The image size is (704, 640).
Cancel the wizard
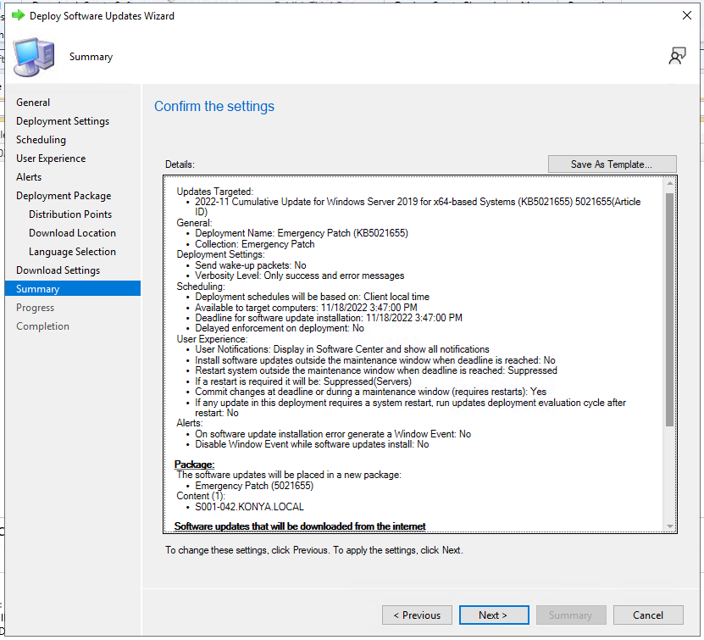[648, 615]
